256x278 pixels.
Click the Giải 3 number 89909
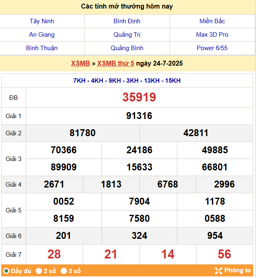point(64,167)
